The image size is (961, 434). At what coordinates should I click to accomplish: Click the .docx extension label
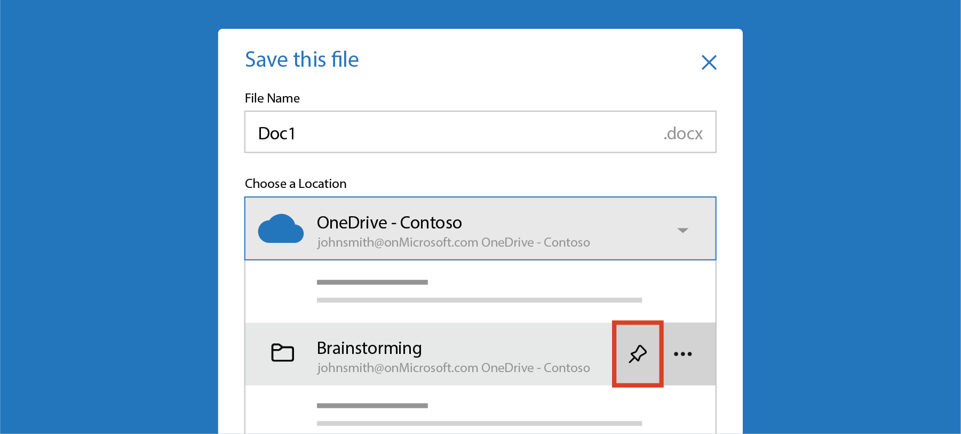(x=683, y=133)
